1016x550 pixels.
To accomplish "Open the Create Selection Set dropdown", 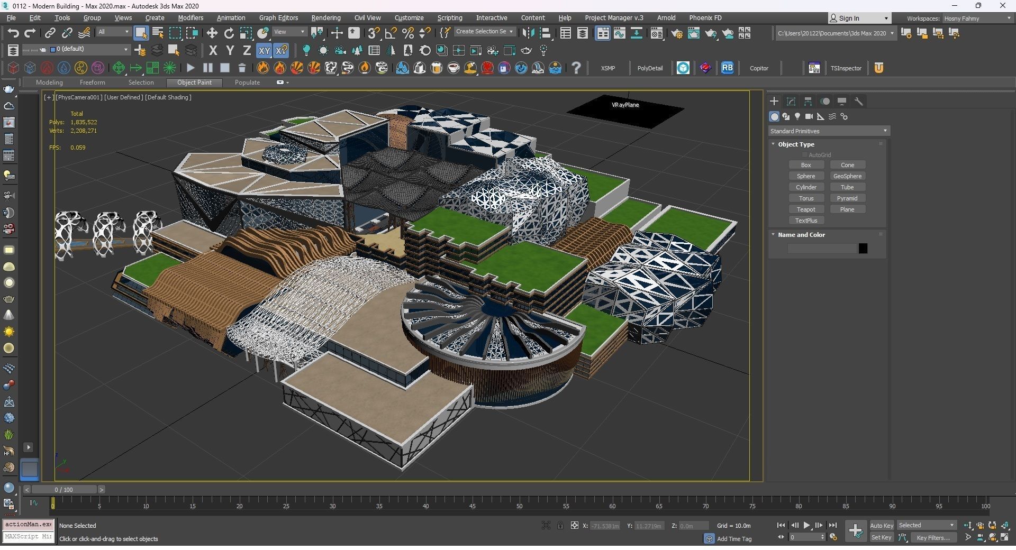I will (484, 32).
